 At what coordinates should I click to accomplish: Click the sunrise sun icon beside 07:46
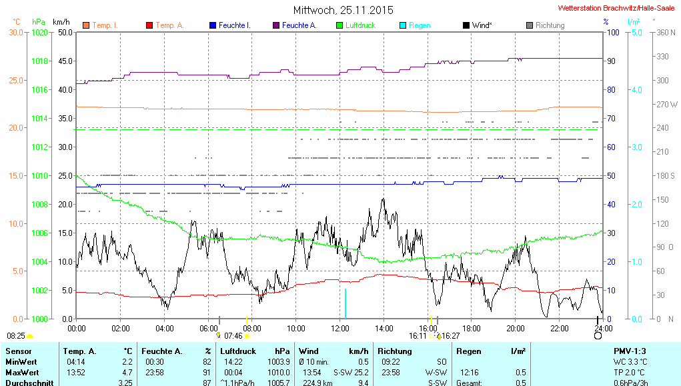tap(247, 336)
